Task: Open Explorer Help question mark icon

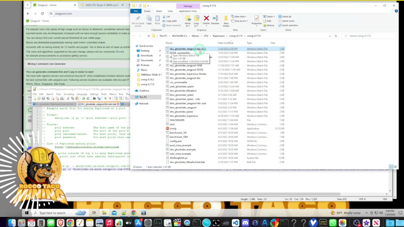Action: tap(396, 11)
